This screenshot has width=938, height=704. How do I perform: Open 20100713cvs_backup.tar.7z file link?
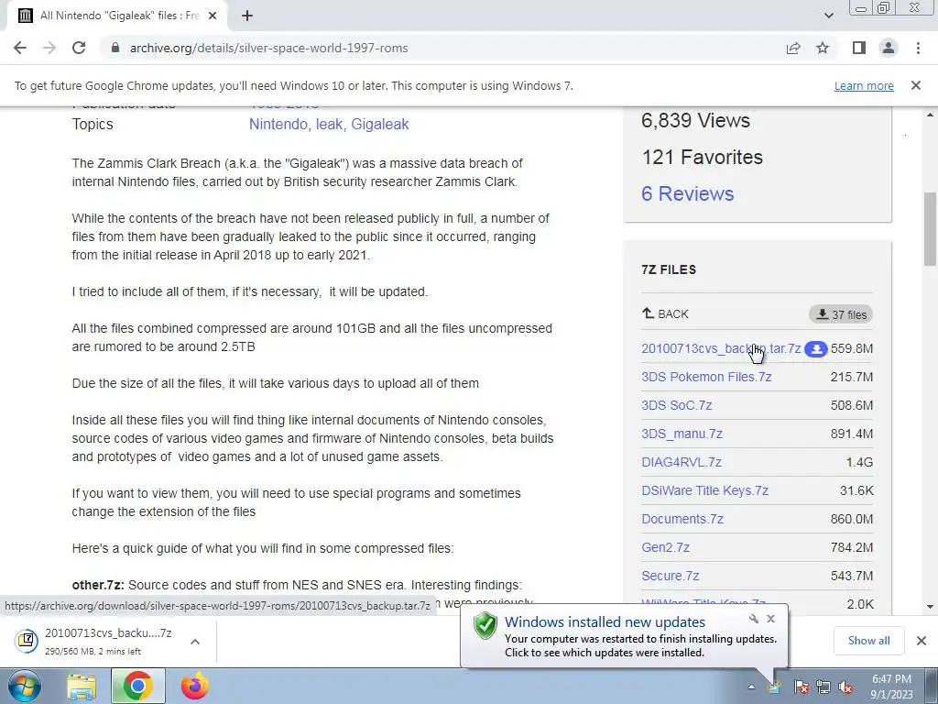721,348
